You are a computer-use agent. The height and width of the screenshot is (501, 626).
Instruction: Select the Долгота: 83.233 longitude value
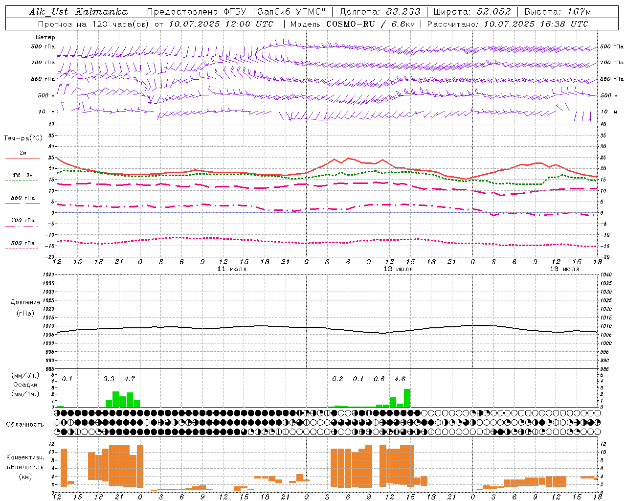380,12
